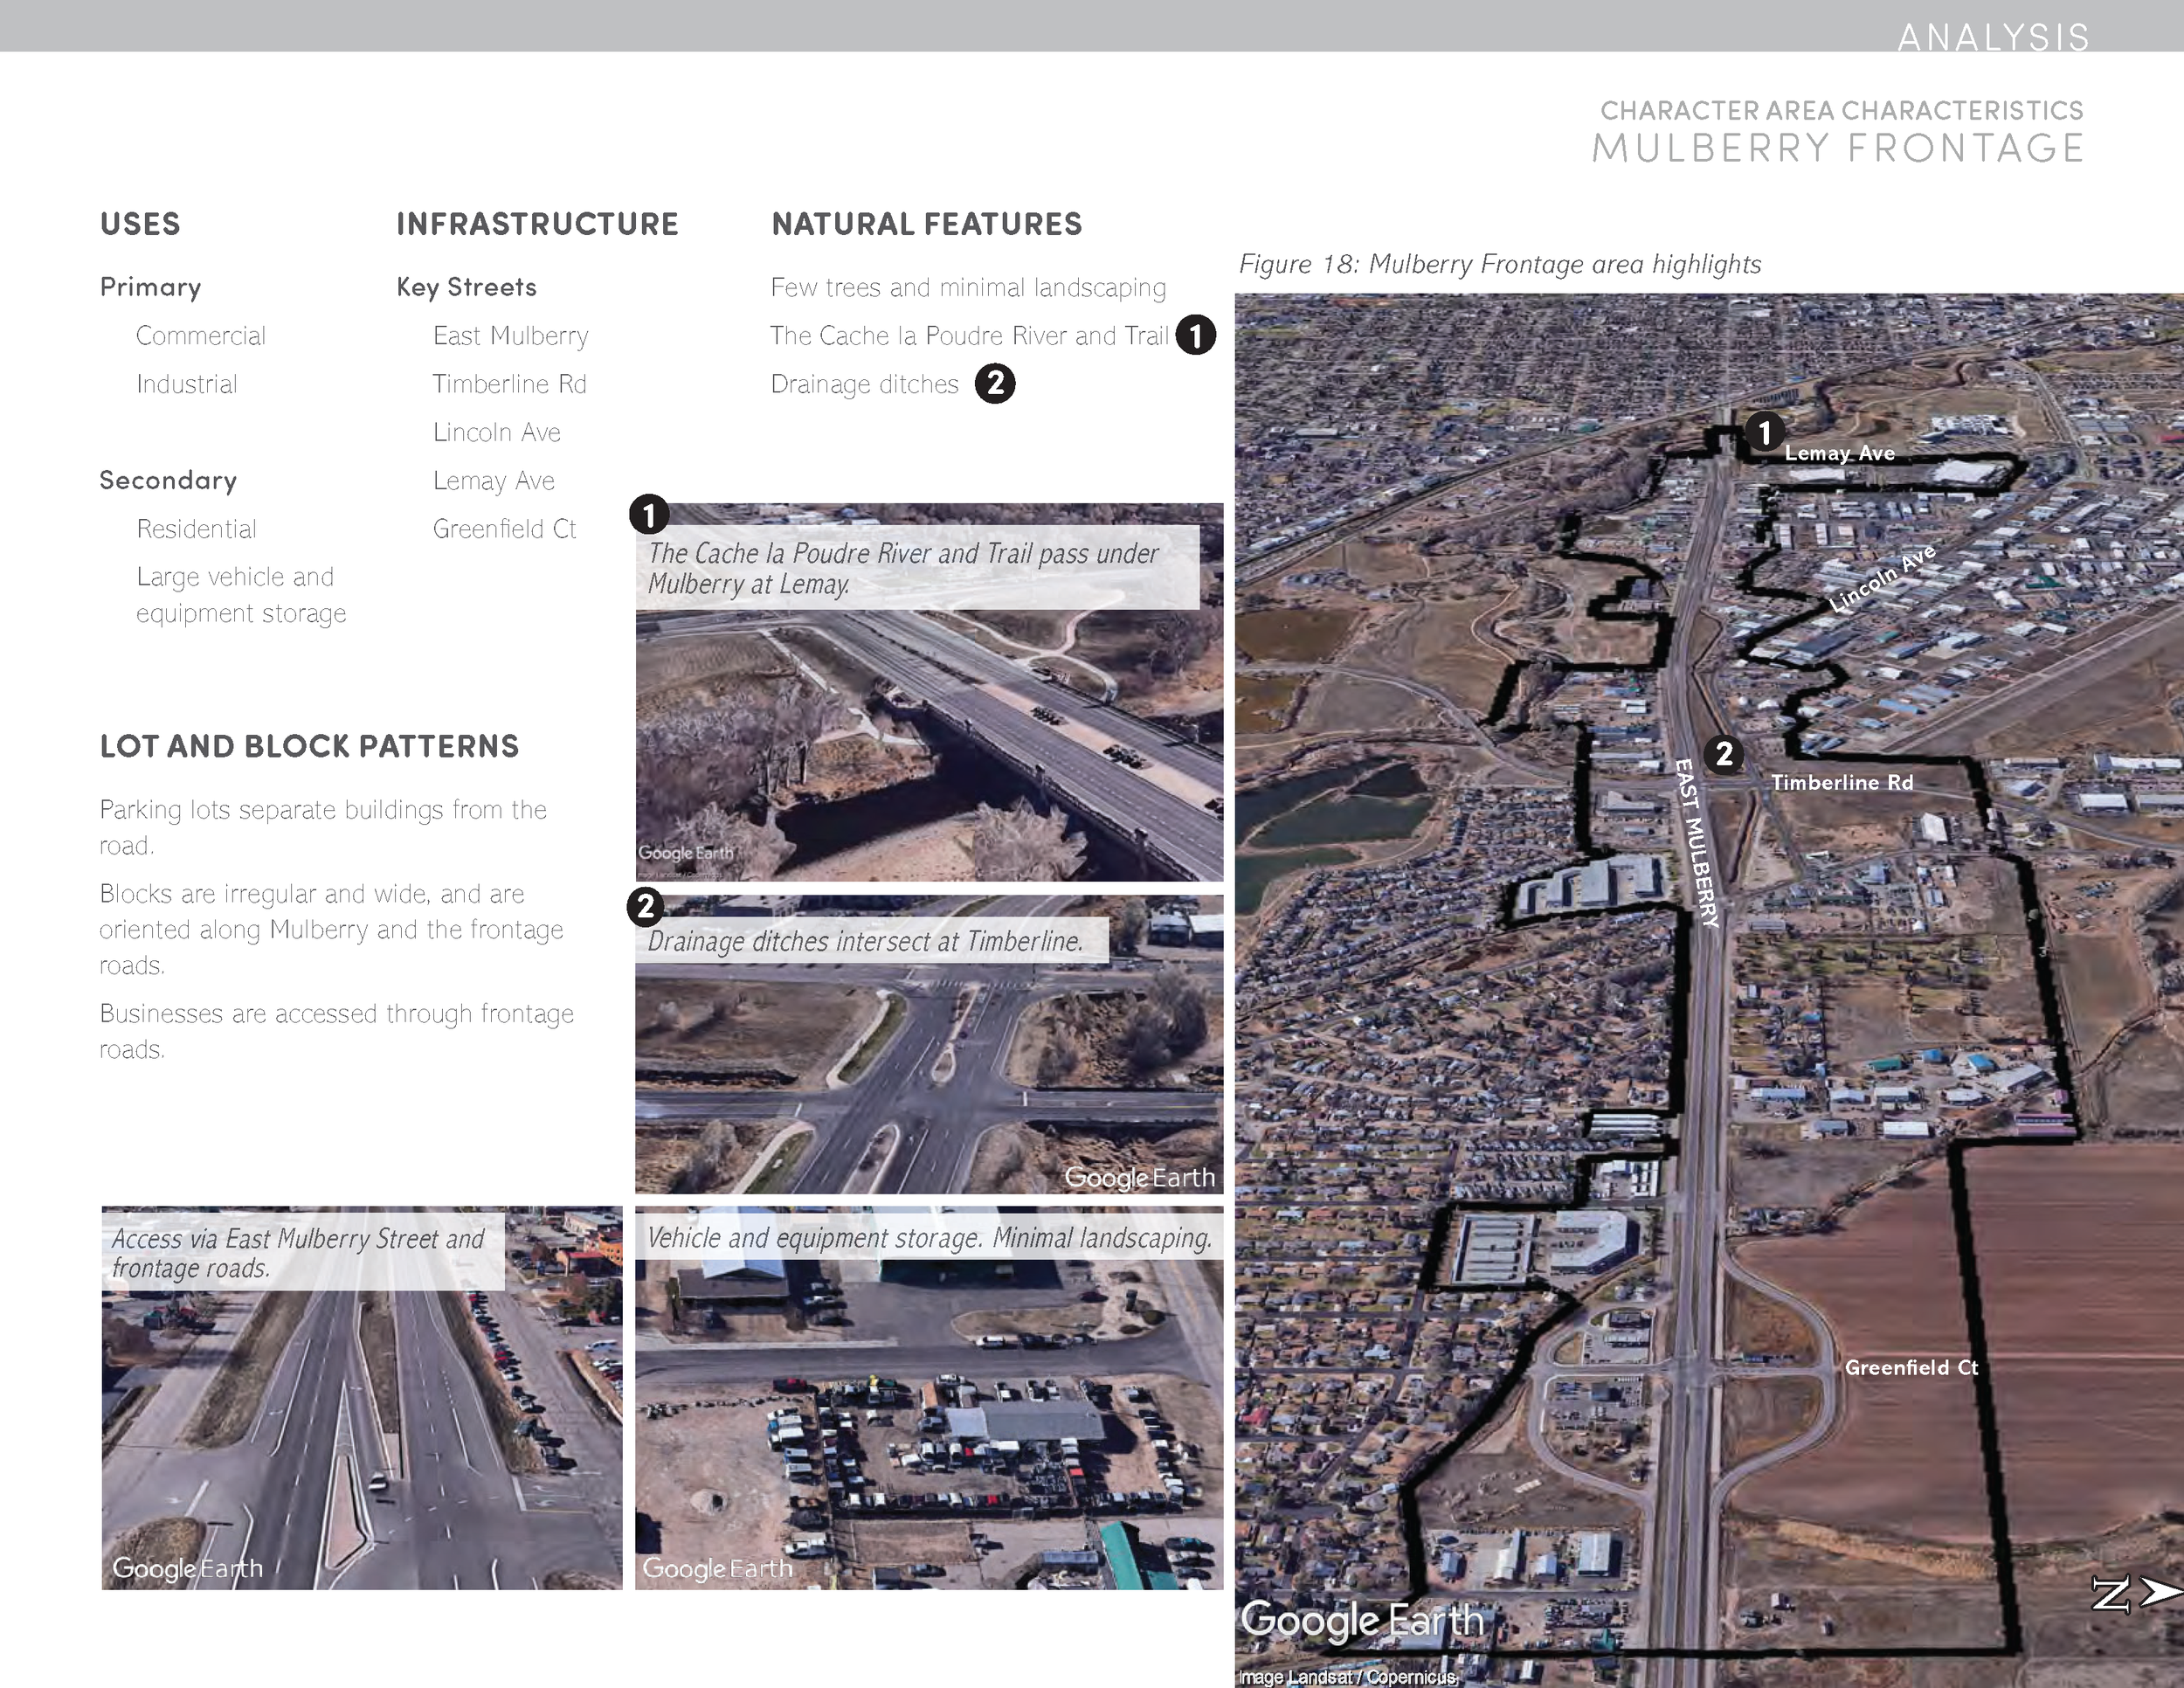The height and width of the screenshot is (1688, 2184).
Task: Click marker 2 near Timberline Rd on map
Action: click(x=1724, y=754)
